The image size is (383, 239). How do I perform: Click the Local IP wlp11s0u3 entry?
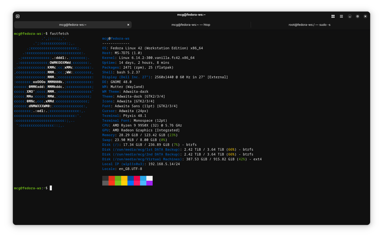pos(124,164)
